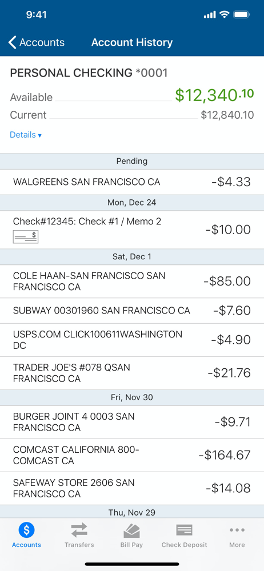Open the Walgreens pending transaction

point(132,182)
